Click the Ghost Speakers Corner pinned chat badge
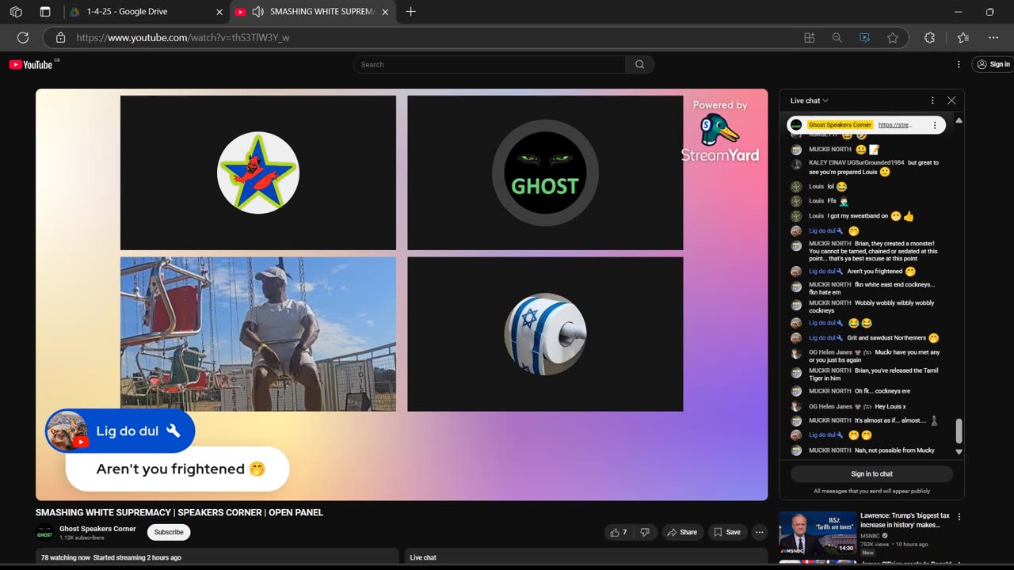Image resolution: width=1014 pixels, height=570 pixels. coord(840,125)
